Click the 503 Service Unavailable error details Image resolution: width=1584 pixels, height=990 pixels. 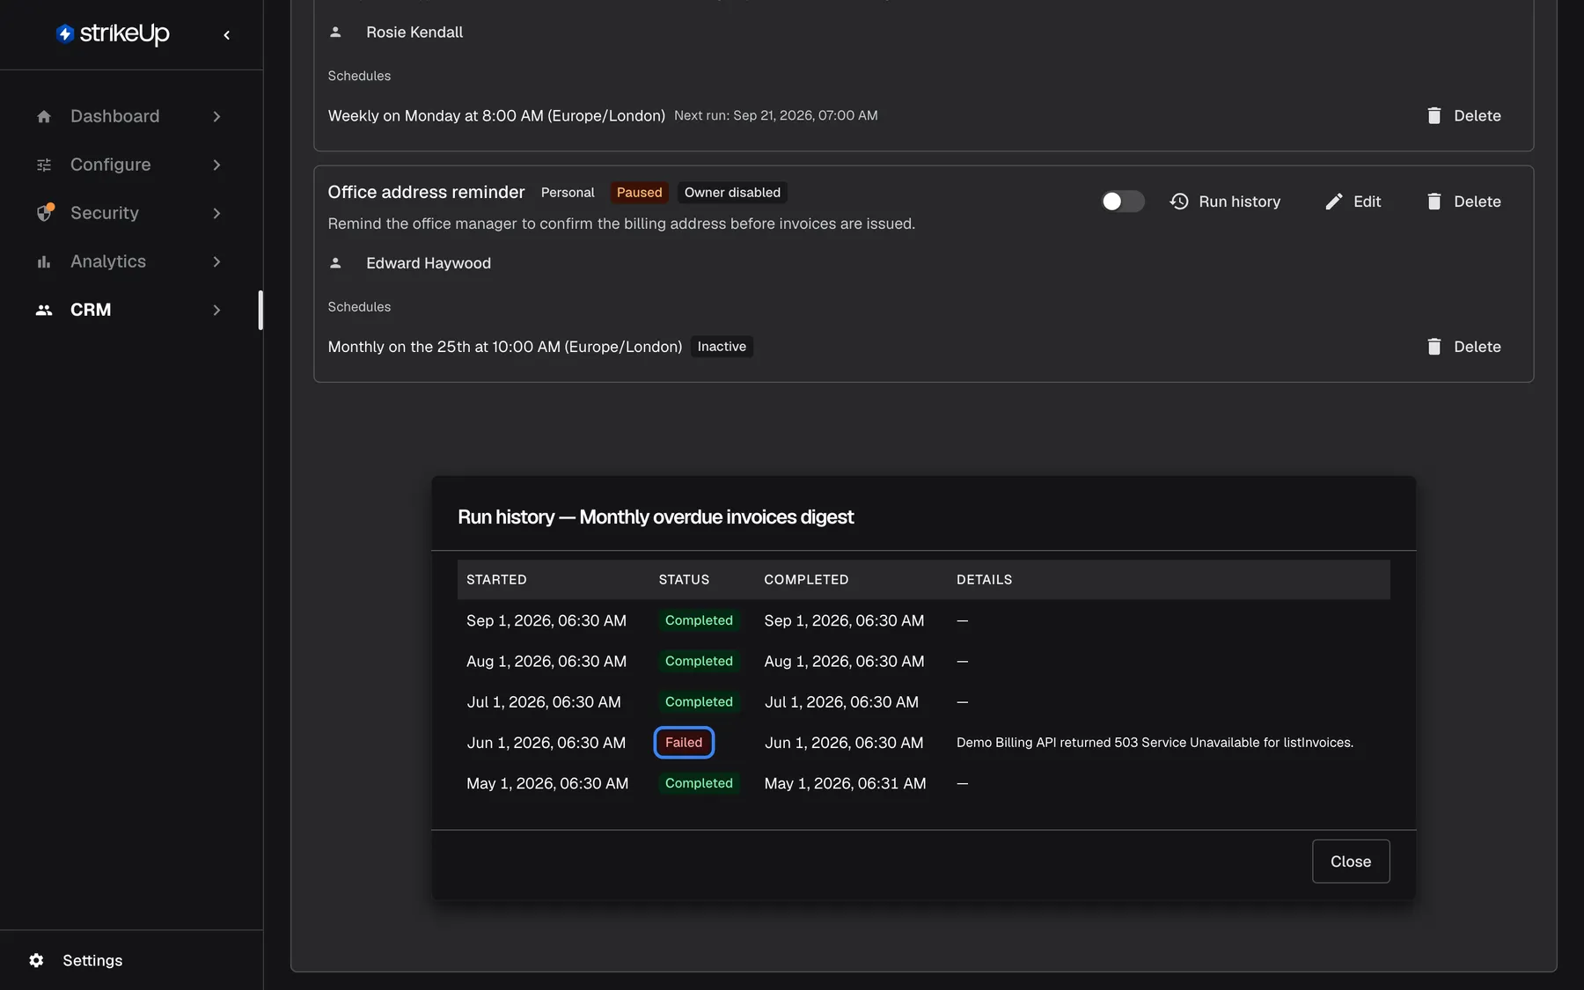tap(1155, 743)
